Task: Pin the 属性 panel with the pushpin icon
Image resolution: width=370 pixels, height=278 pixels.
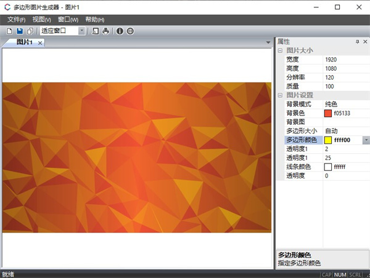Action: (x=357, y=42)
